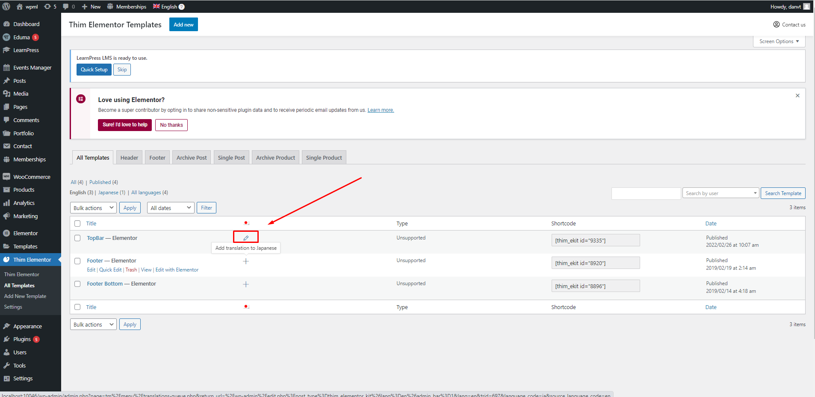The height and width of the screenshot is (397, 815).
Task: Open the top Bulk actions dropdown
Action: point(93,208)
